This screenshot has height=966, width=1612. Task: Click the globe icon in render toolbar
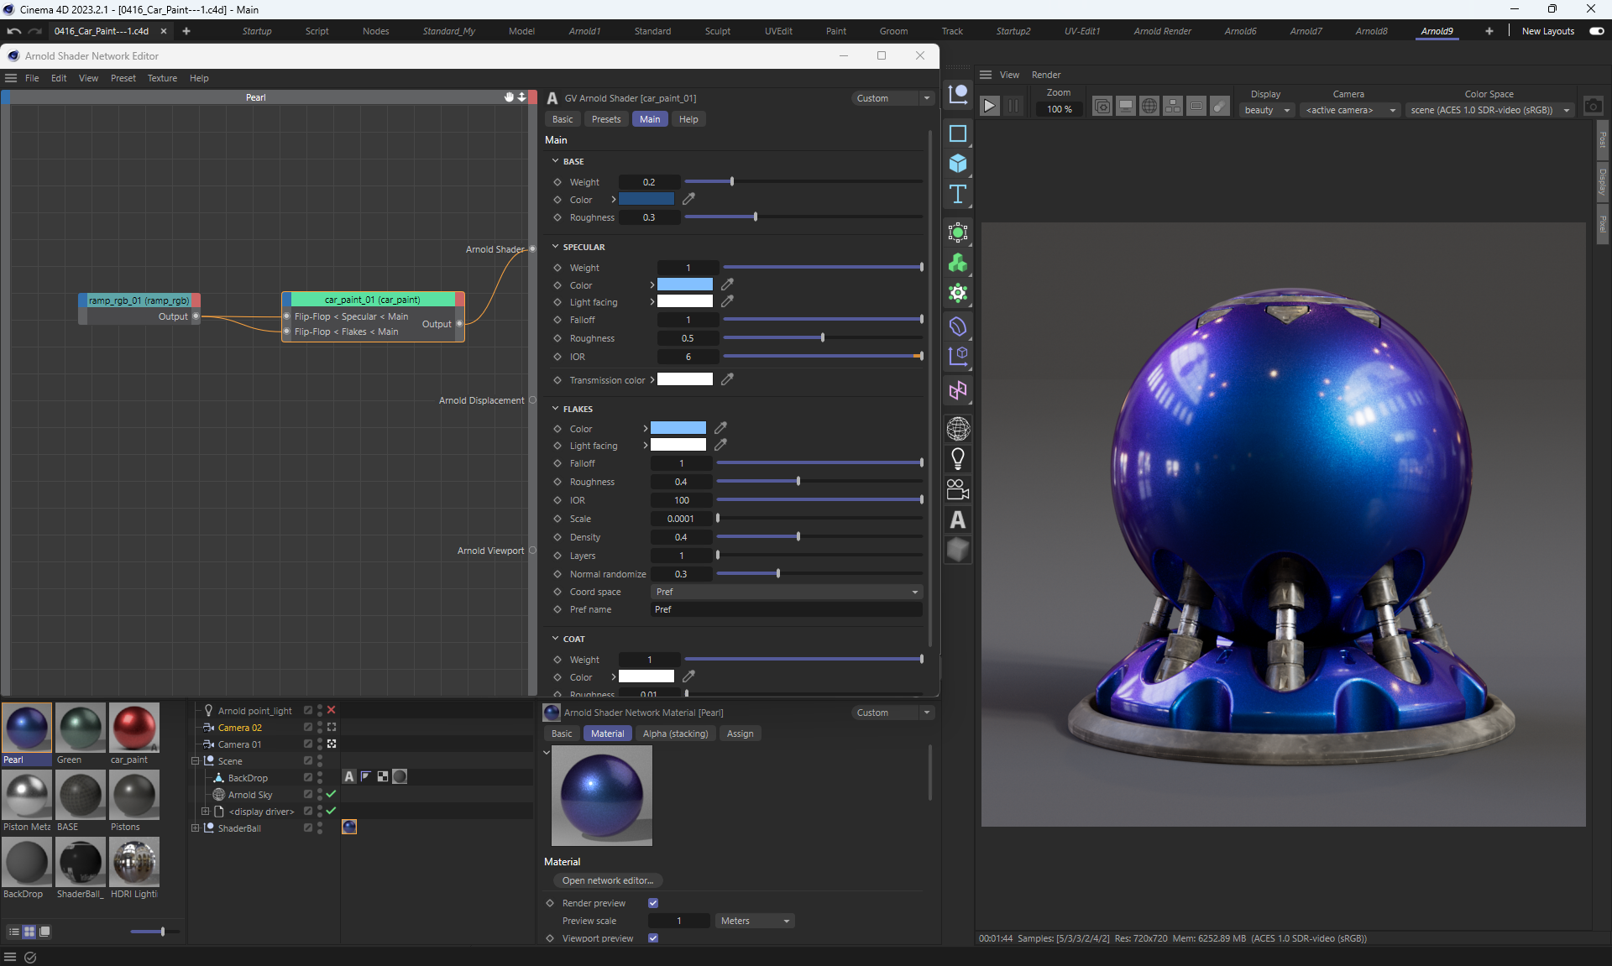pos(1149,106)
